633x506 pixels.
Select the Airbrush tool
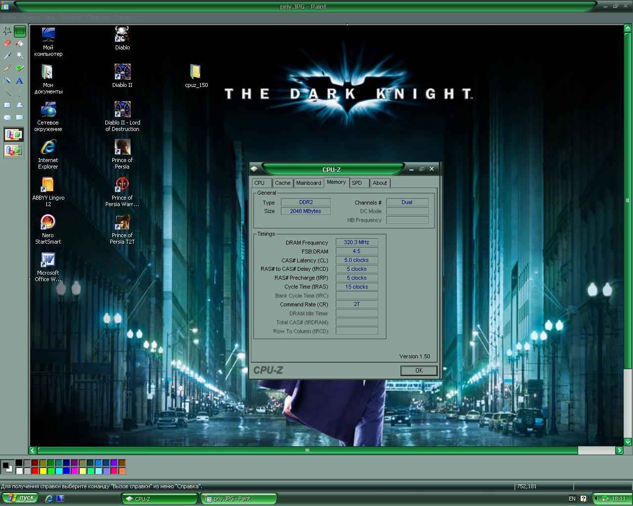(x=7, y=81)
